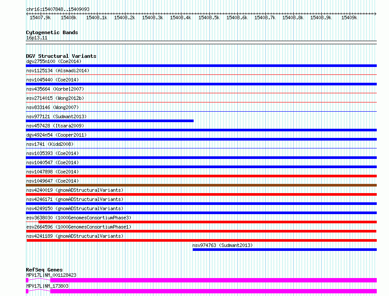
Task: Open esv2714015 (Wong2012b) variant label
Action: [55, 98]
